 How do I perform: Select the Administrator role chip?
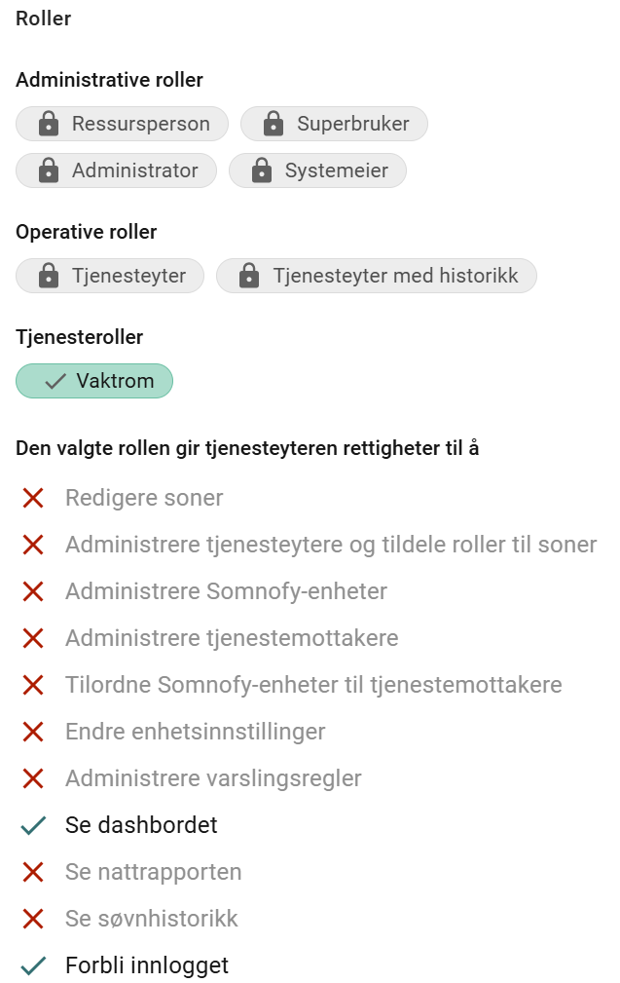[117, 170]
